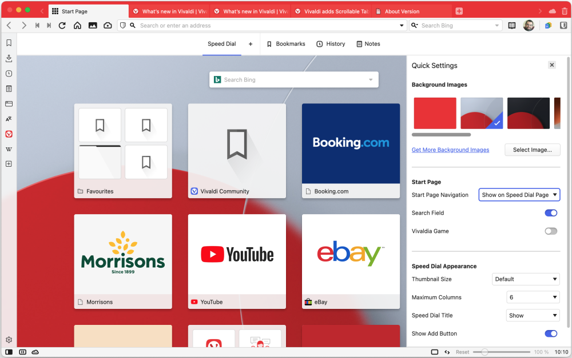572x358 pixels.
Task: Open the Downloads panel icon
Action: click(x=9, y=58)
